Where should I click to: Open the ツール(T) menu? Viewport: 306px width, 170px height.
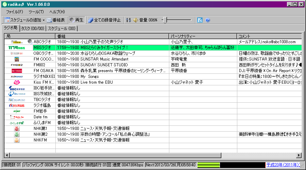pos(36,12)
